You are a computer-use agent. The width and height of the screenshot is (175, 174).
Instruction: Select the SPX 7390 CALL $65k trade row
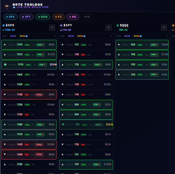point(29,165)
